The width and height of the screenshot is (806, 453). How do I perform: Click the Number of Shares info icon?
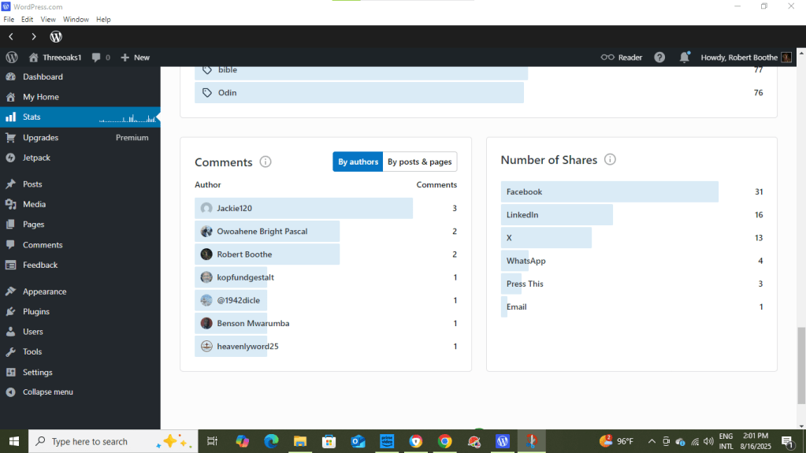tap(610, 160)
